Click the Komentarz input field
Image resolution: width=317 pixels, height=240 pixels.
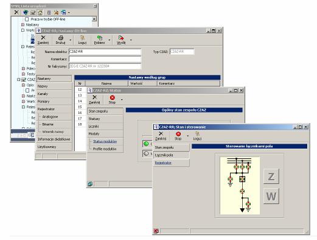coord(105,59)
